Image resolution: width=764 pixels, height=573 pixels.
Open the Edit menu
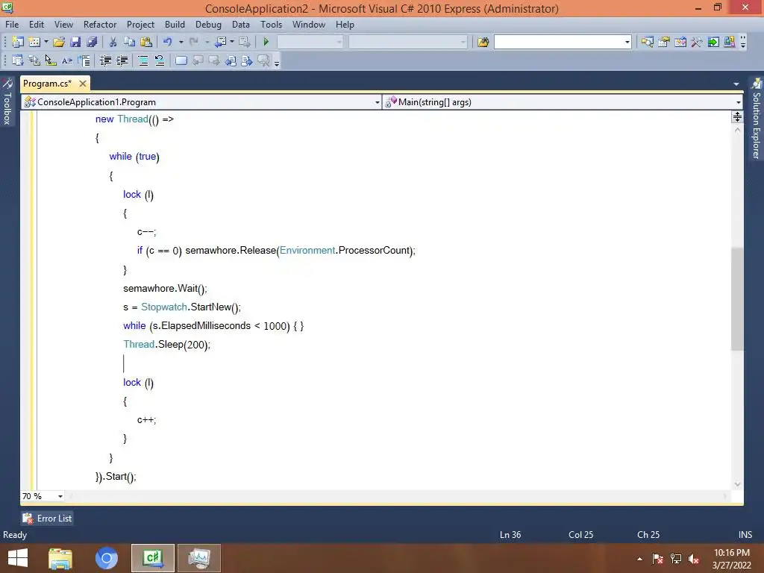[36, 25]
